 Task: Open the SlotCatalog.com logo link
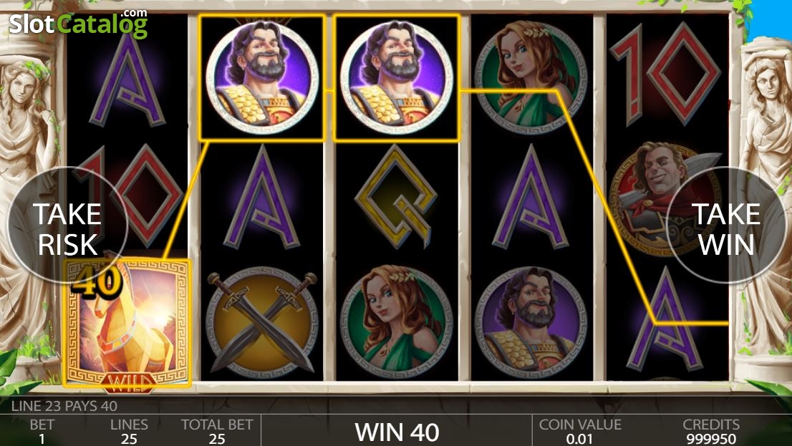click(78, 23)
